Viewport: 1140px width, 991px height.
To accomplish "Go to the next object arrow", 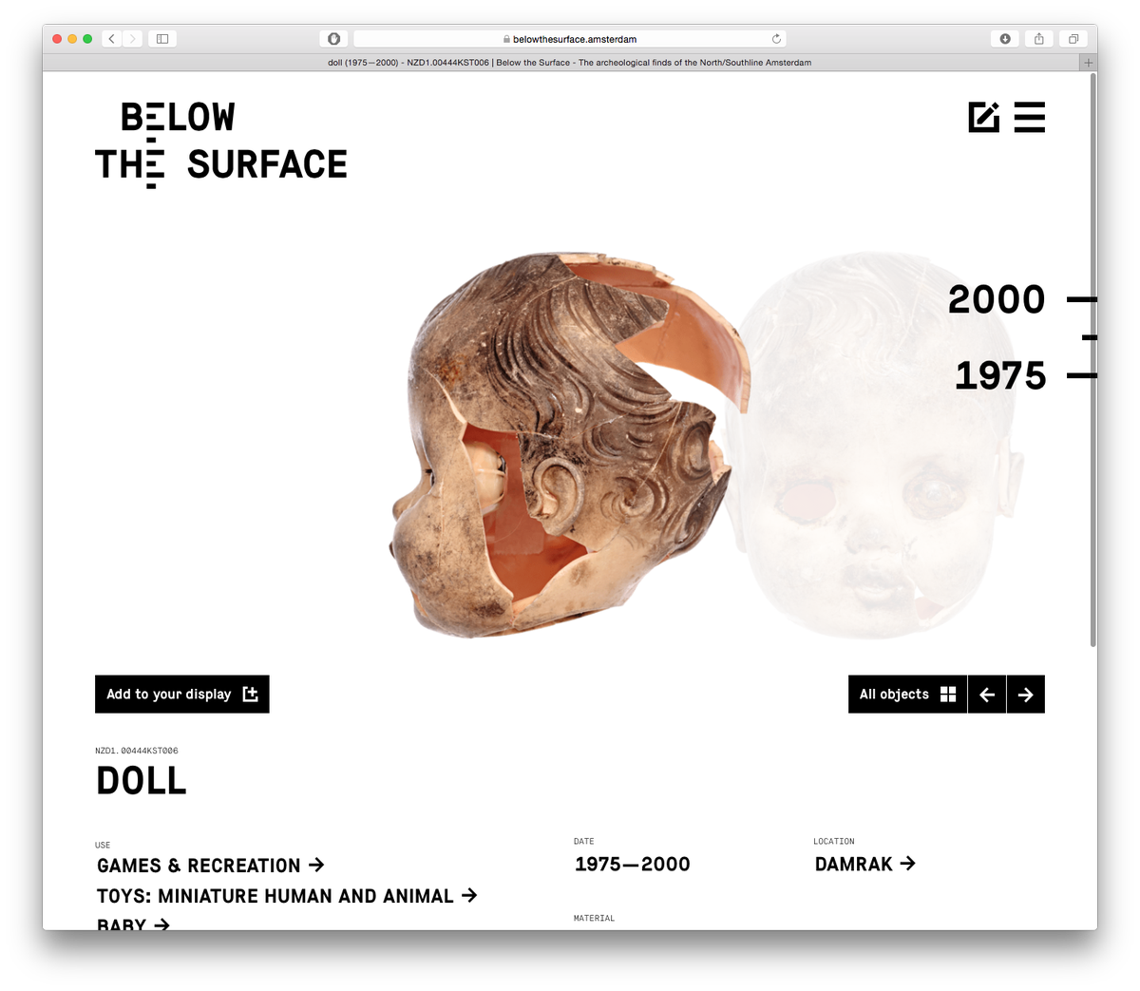I will click(1026, 695).
